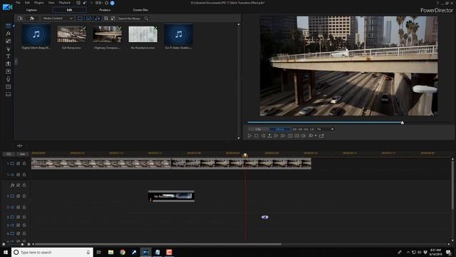Open the Subtitle Room icon
Viewport: 456px width, 257px height.
pos(8,94)
